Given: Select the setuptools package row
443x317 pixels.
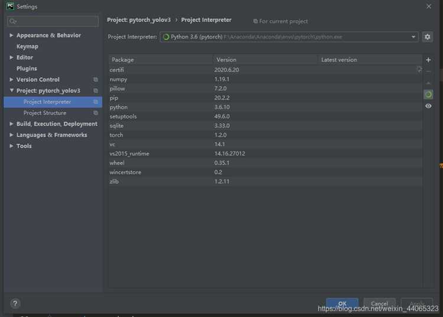Looking at the screenshot, I should [265, 117].
